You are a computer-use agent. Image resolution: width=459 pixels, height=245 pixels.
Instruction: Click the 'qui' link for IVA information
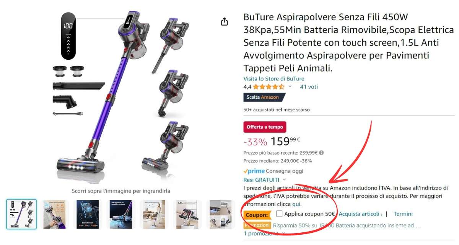[296, 204]
